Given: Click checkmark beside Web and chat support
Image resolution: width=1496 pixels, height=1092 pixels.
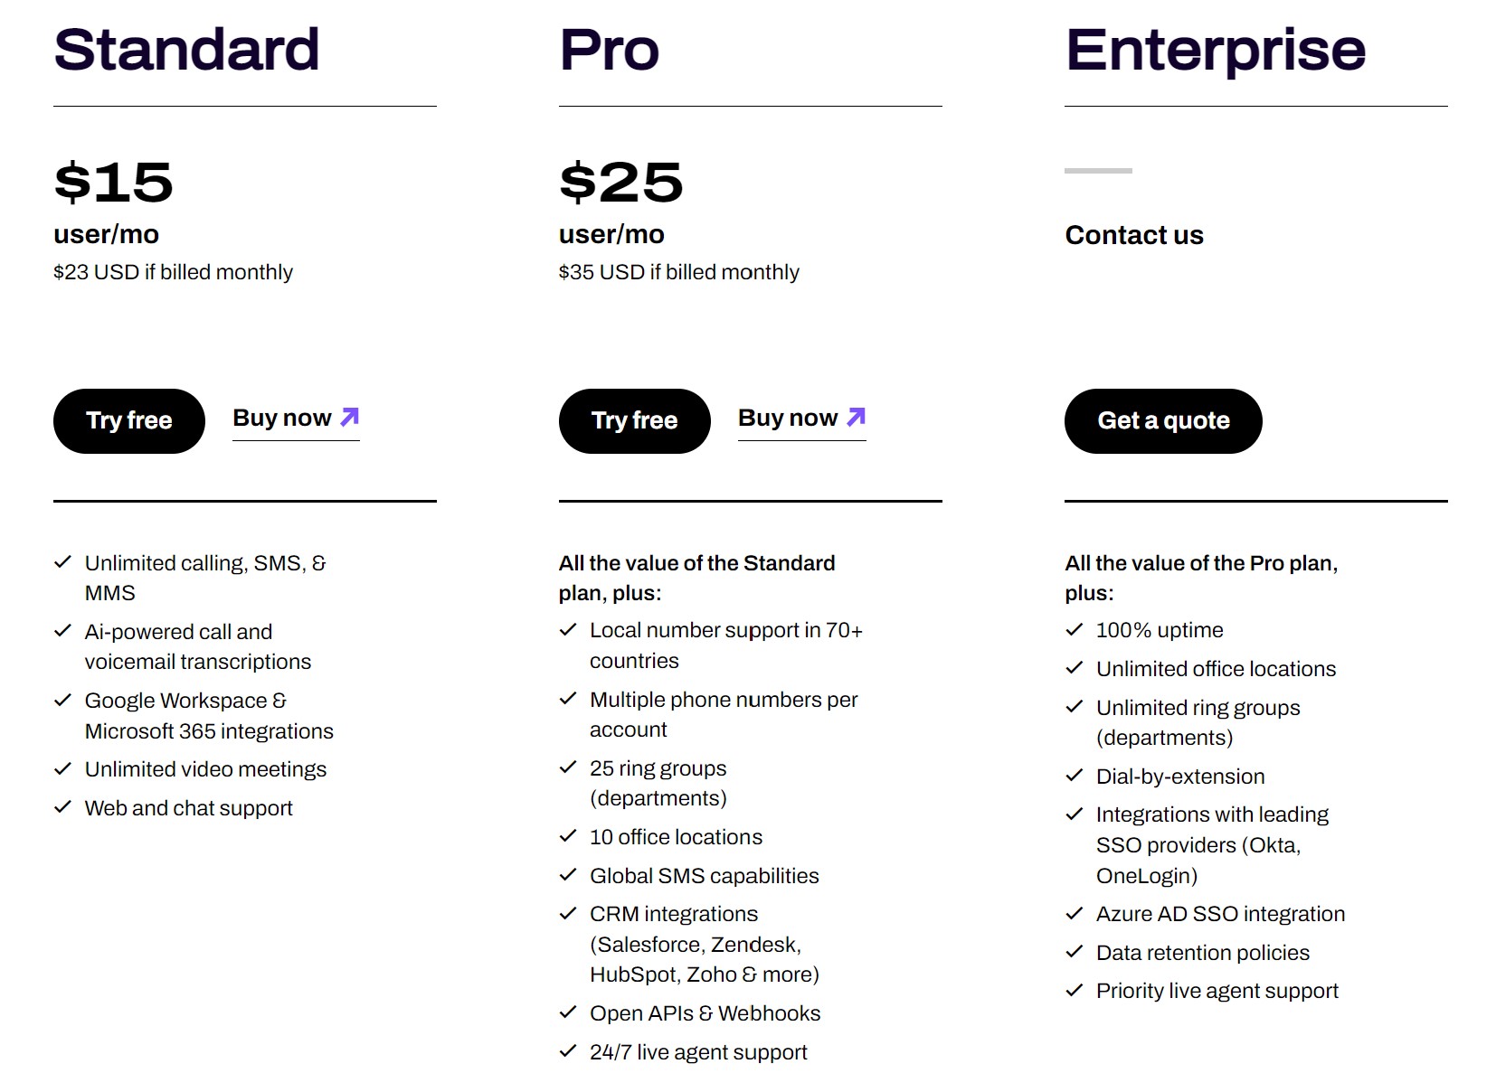Looking at the screenshot, I should [x=62, y=807].
